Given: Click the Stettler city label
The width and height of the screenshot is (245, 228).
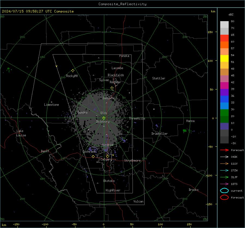Looking at the screenshot, I should 159,78.
